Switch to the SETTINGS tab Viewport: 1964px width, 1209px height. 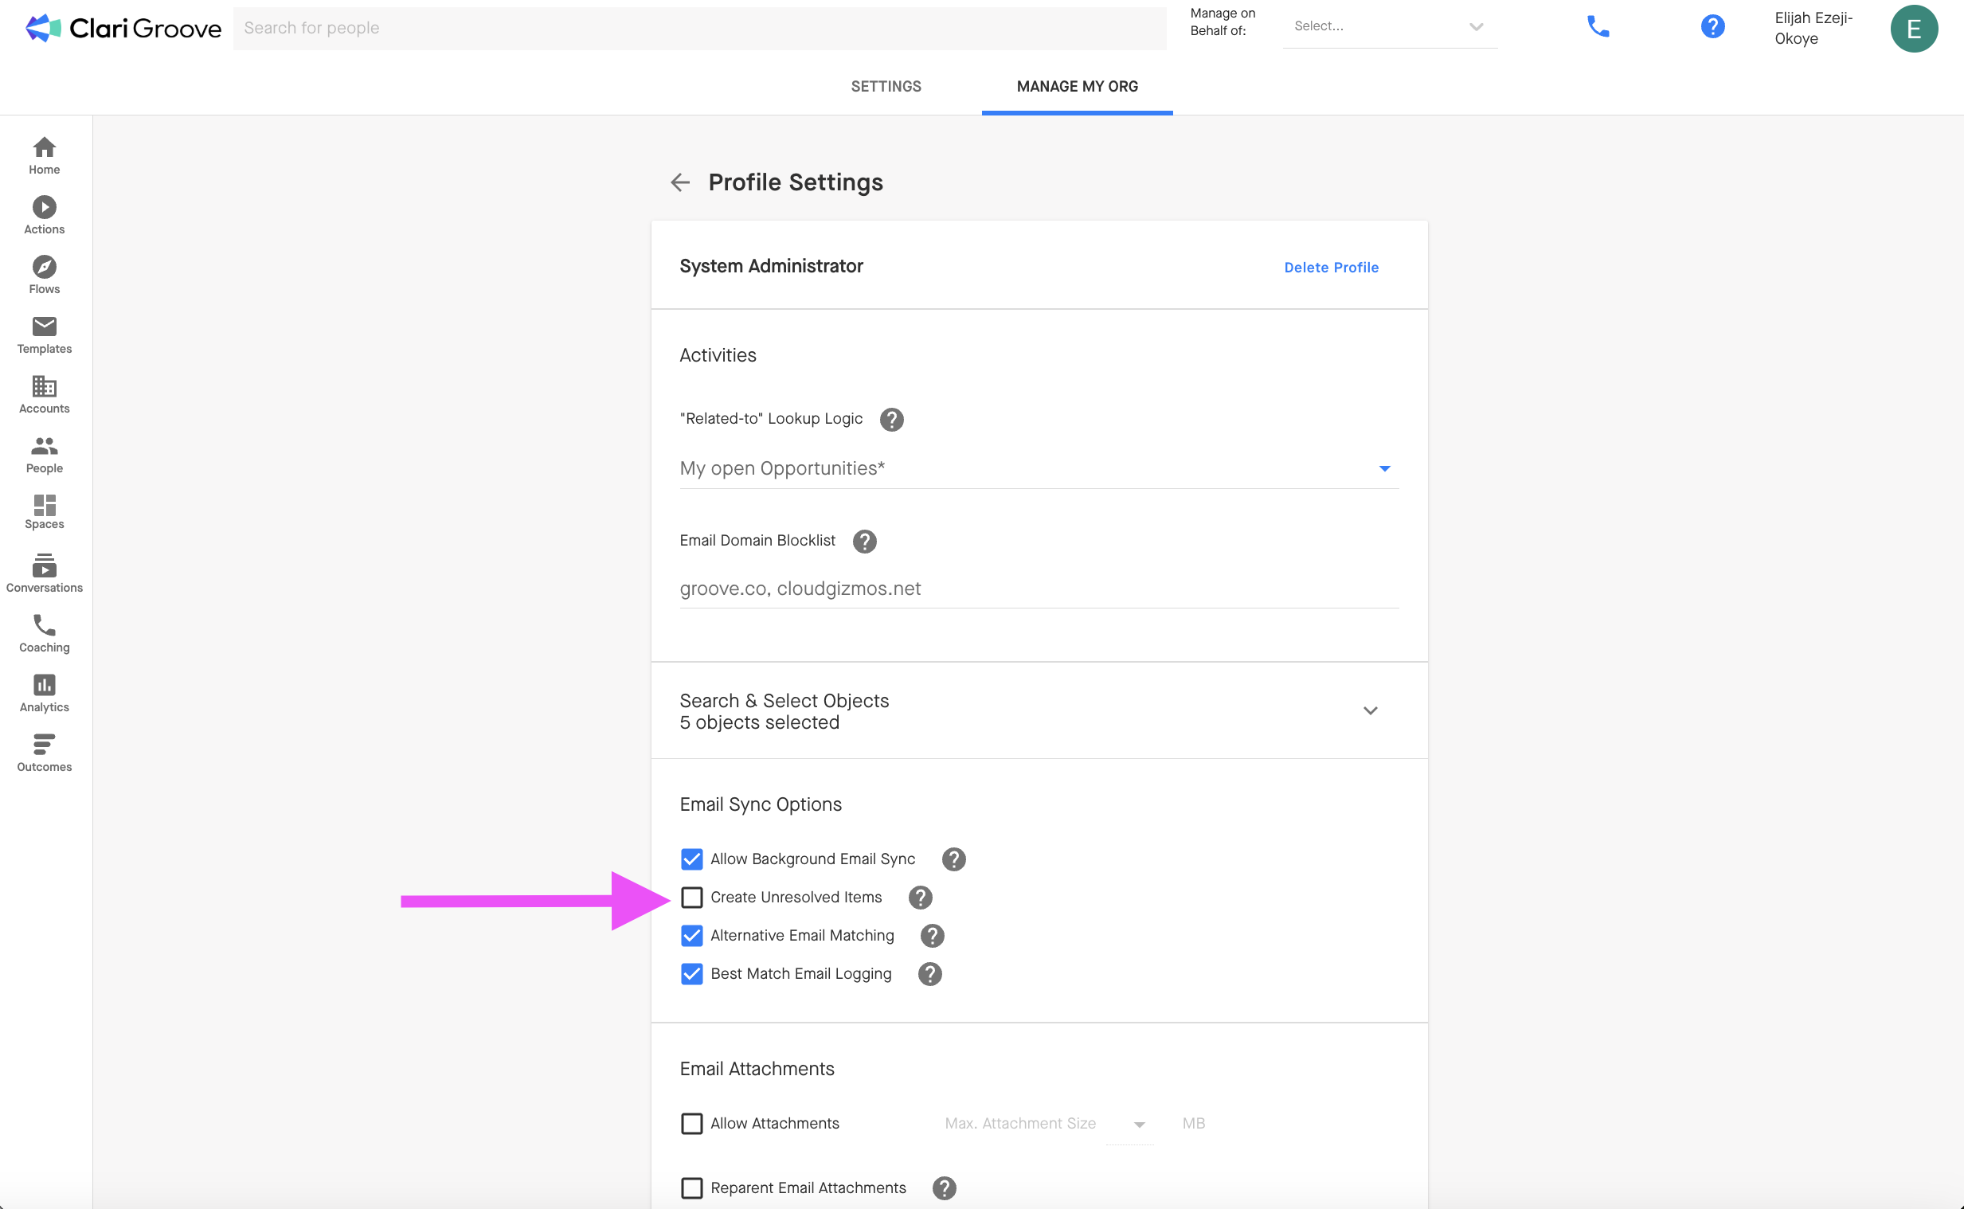click(886, 86)
